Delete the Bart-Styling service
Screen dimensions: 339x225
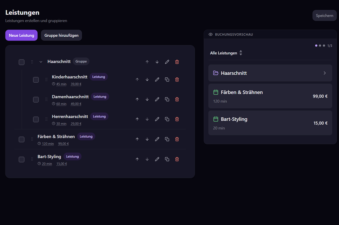(177, 159)
